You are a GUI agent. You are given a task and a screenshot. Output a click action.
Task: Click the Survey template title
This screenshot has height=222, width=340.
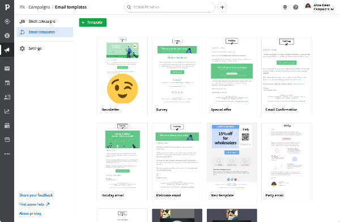[x=161, y=110]
